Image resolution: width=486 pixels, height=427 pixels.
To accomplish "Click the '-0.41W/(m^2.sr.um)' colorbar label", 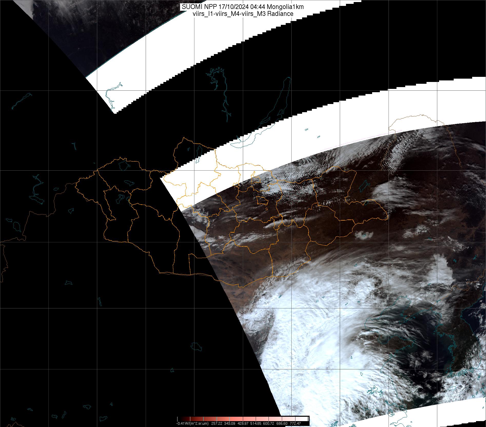I will (x=192, y=423).
